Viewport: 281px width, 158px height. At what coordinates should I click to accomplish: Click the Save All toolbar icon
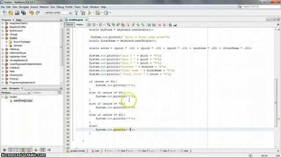tap(23, 13)
